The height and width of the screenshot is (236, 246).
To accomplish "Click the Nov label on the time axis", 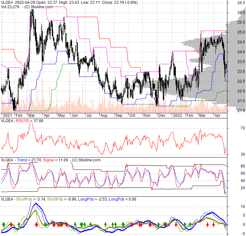I will pyautogui.click(x=147, y=115).
